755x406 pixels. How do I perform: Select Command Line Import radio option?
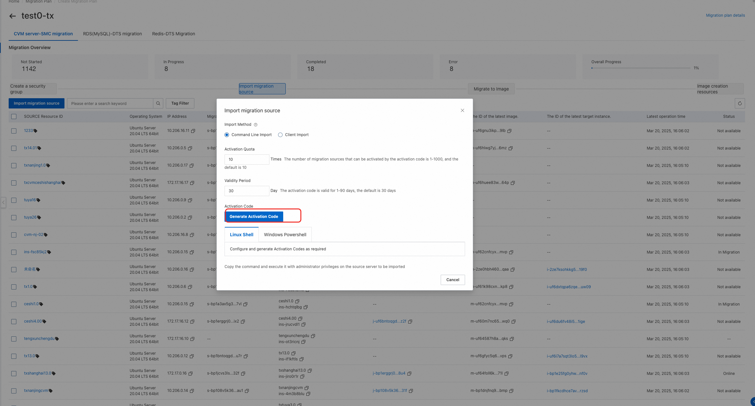227,135
